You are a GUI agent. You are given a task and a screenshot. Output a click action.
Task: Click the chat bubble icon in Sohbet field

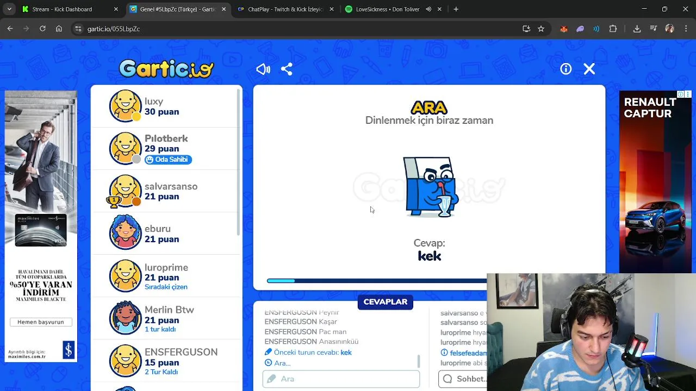(448, 379)
